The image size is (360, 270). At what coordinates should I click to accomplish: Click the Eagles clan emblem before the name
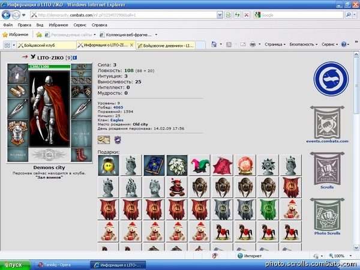click(33, 56)
